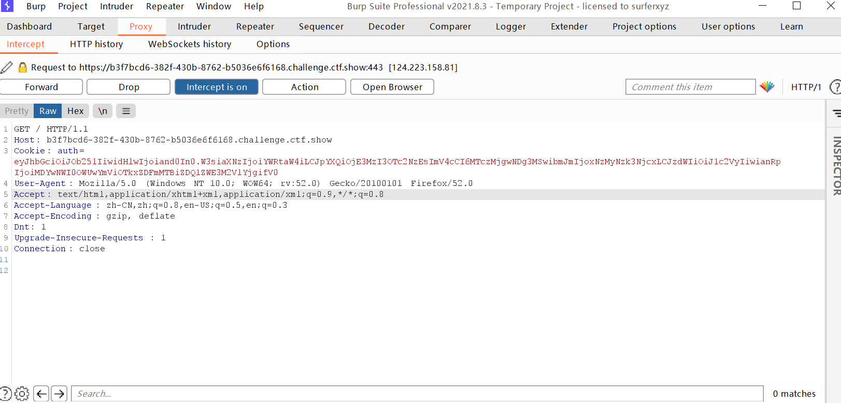Viewport: 841px width, 403px height.
Task: Expand the Inspector panel
Action: pos(836,166)
